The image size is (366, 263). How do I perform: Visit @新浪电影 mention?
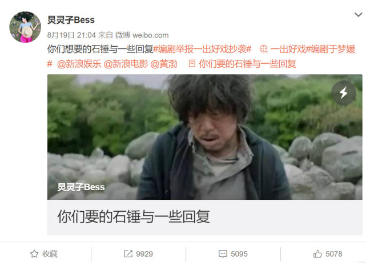pyautogui.click(x=126, y=64)
